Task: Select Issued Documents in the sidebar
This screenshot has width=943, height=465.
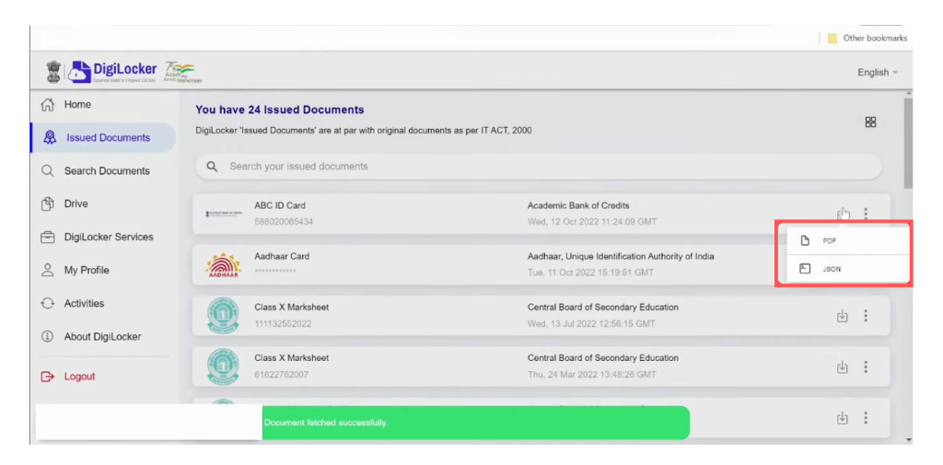Action: 103,138
